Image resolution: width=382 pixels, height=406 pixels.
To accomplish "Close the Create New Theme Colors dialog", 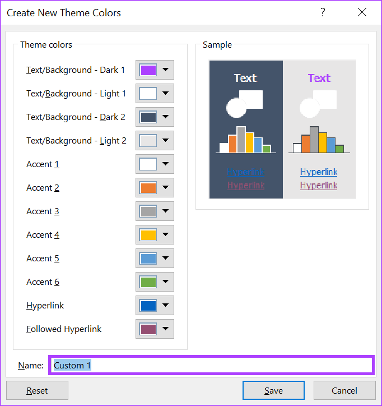I will pyautogui.click(x=362, y=12).
